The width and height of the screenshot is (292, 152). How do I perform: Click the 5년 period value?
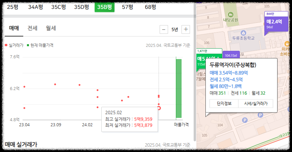[x=175, y=29]
